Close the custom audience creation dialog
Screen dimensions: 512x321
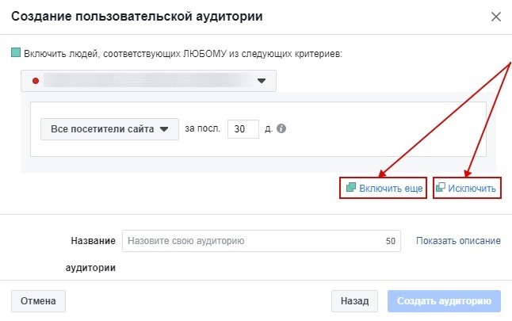[x=495, y=17]
